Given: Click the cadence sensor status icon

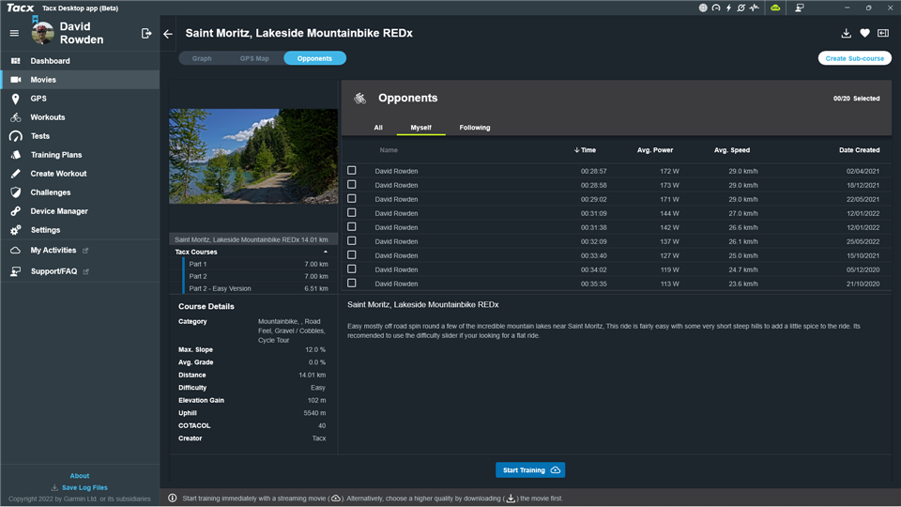Looking at the screenshot, I should click(741, 8).
